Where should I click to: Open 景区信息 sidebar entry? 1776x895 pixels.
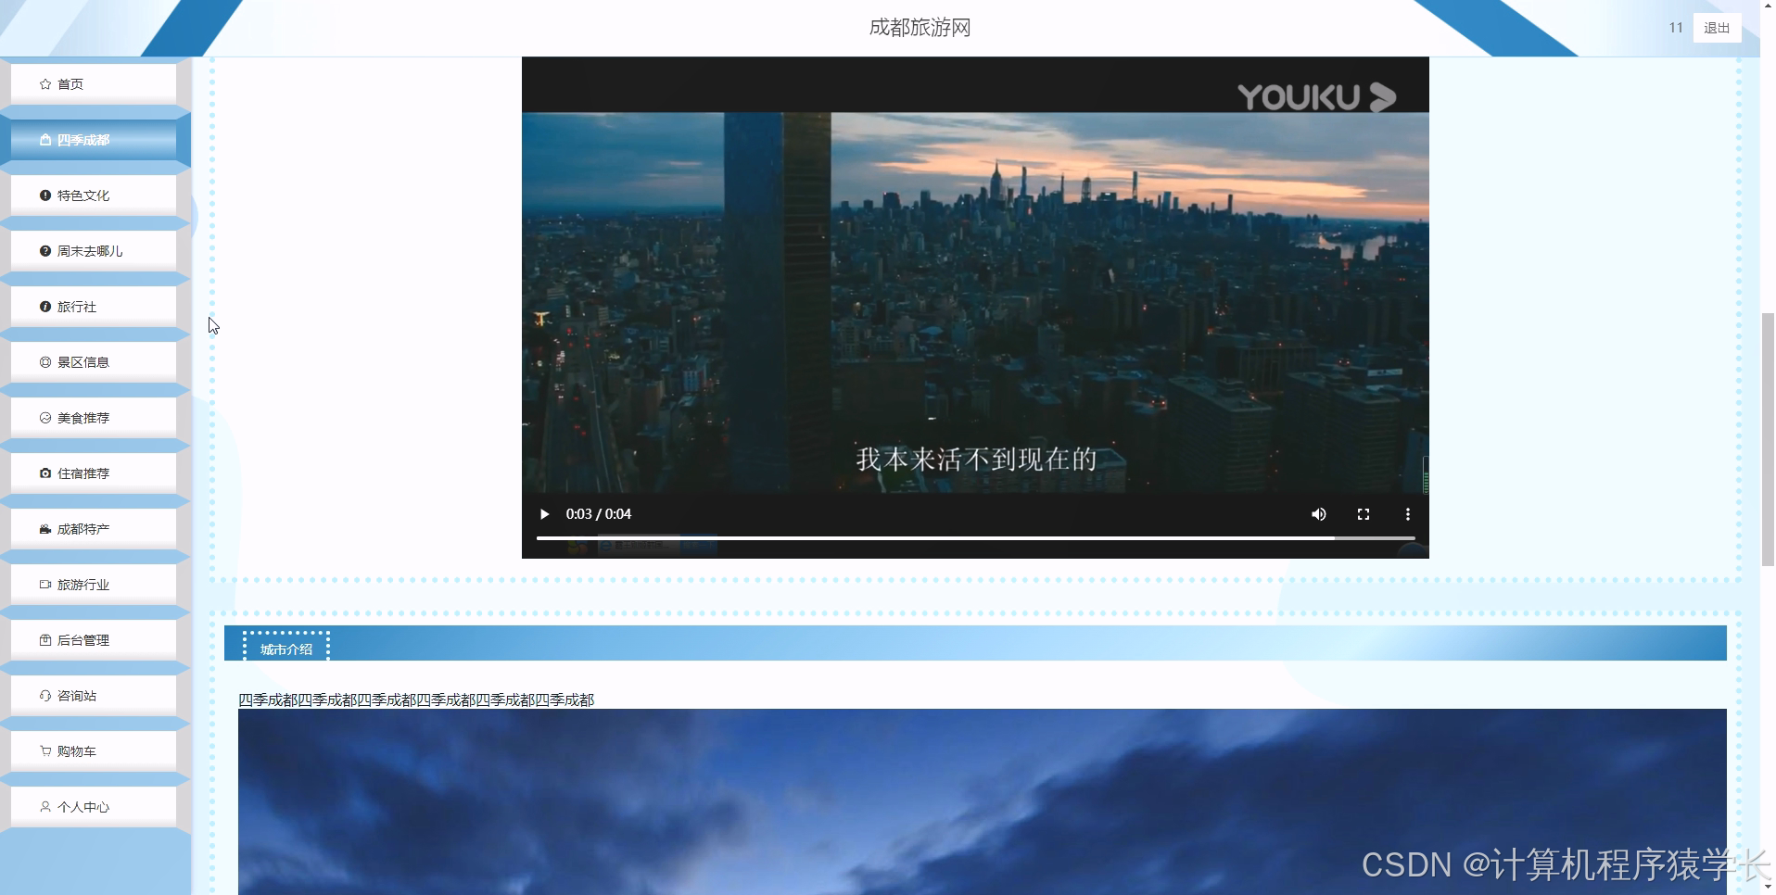93,362
